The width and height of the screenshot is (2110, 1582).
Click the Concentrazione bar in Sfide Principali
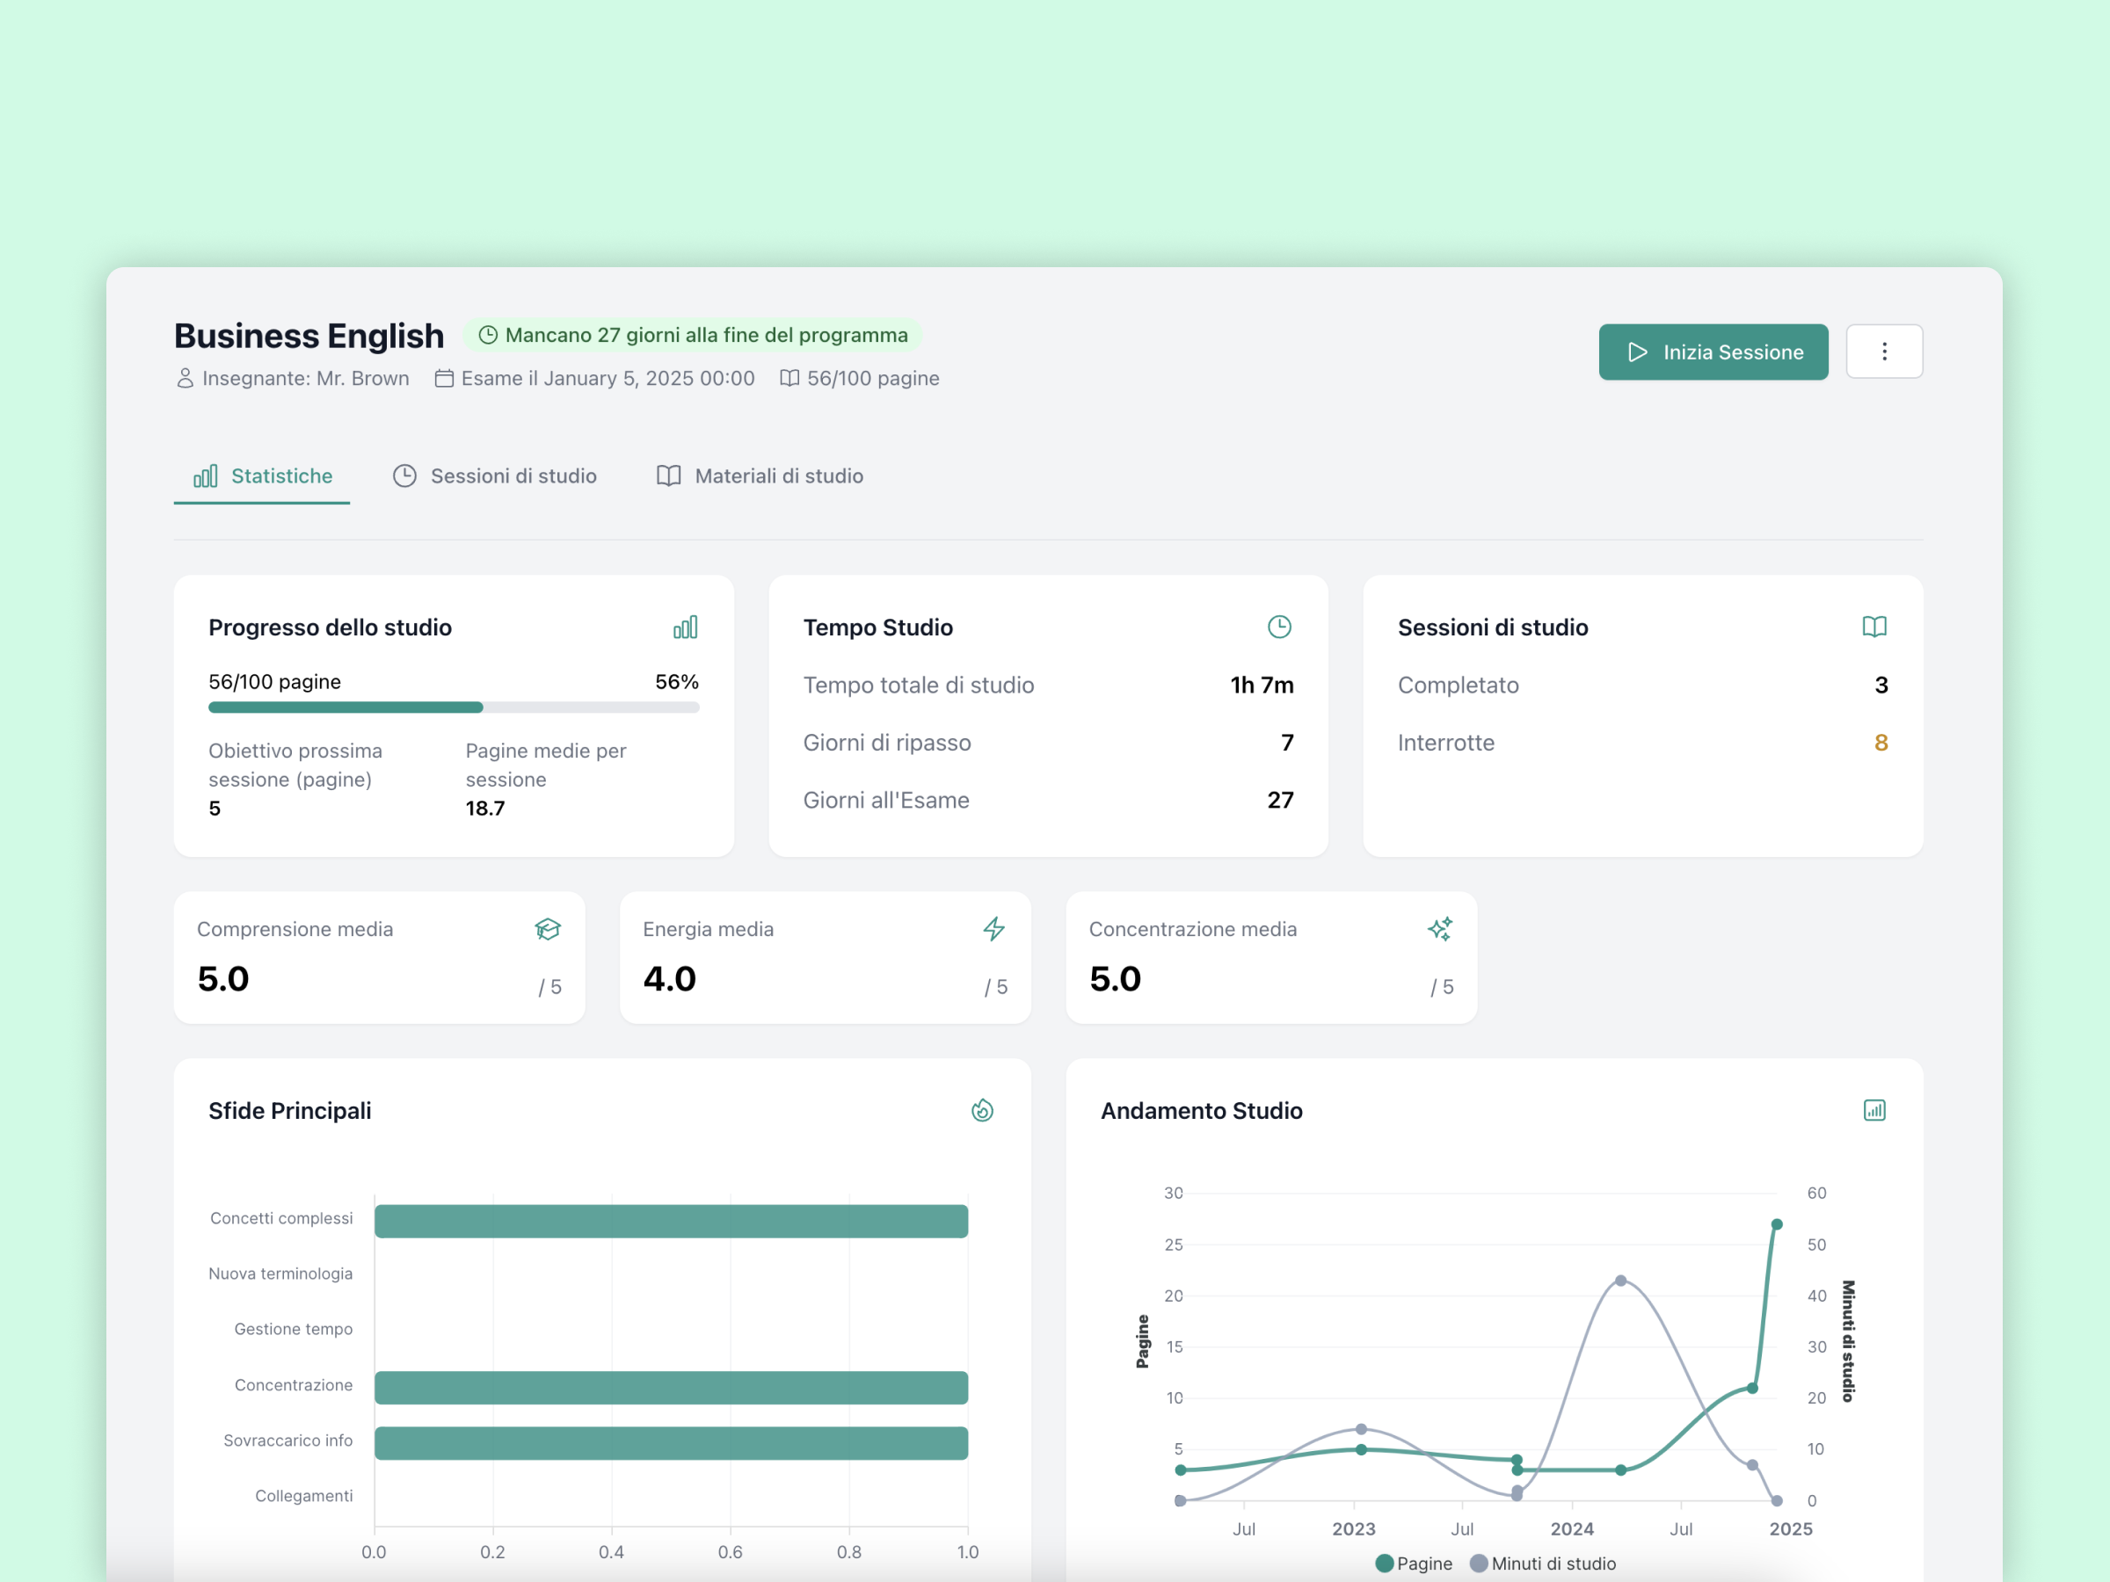(672, 1388)
